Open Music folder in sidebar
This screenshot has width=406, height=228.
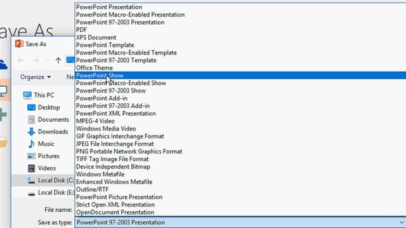41,144
